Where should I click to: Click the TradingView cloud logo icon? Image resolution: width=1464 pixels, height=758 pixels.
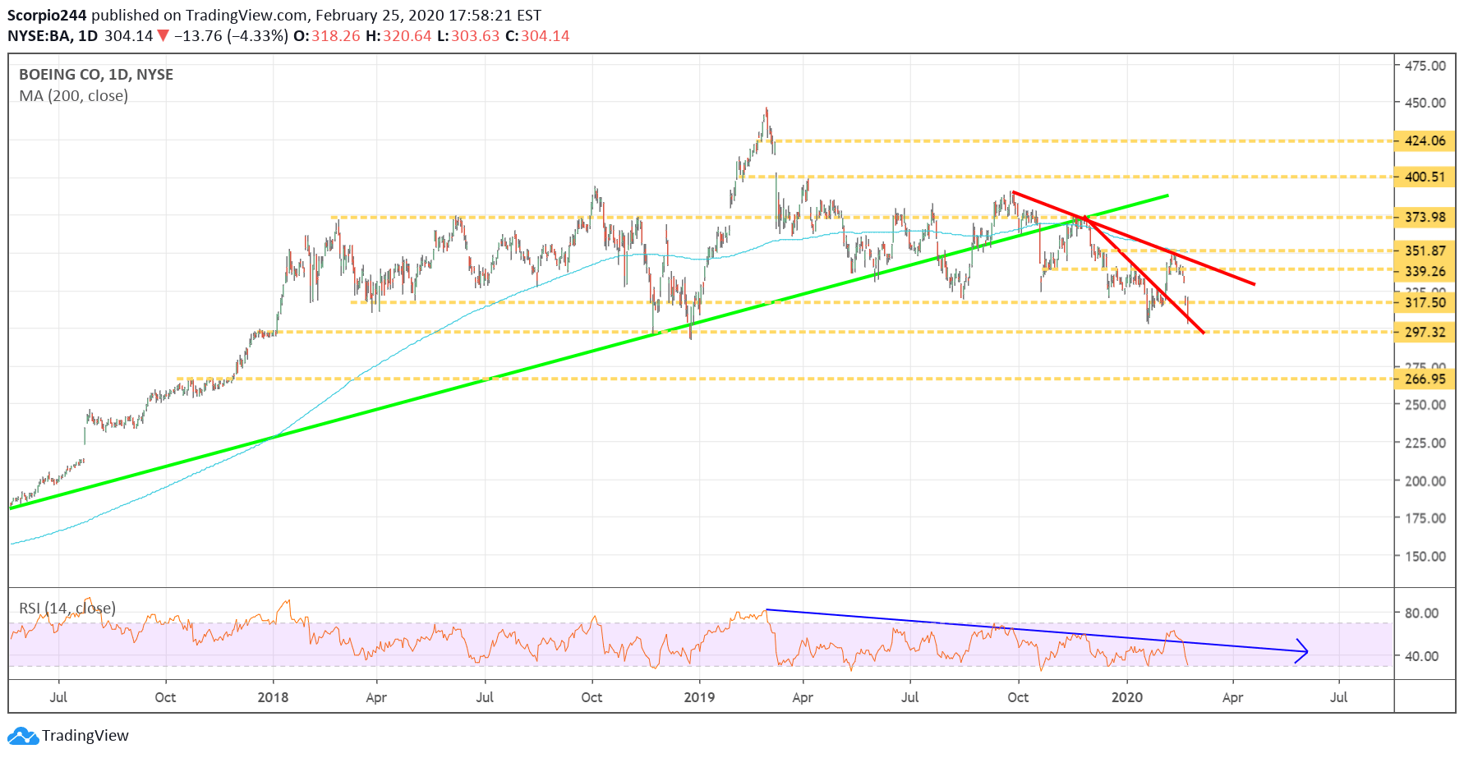tap(23, 736)
